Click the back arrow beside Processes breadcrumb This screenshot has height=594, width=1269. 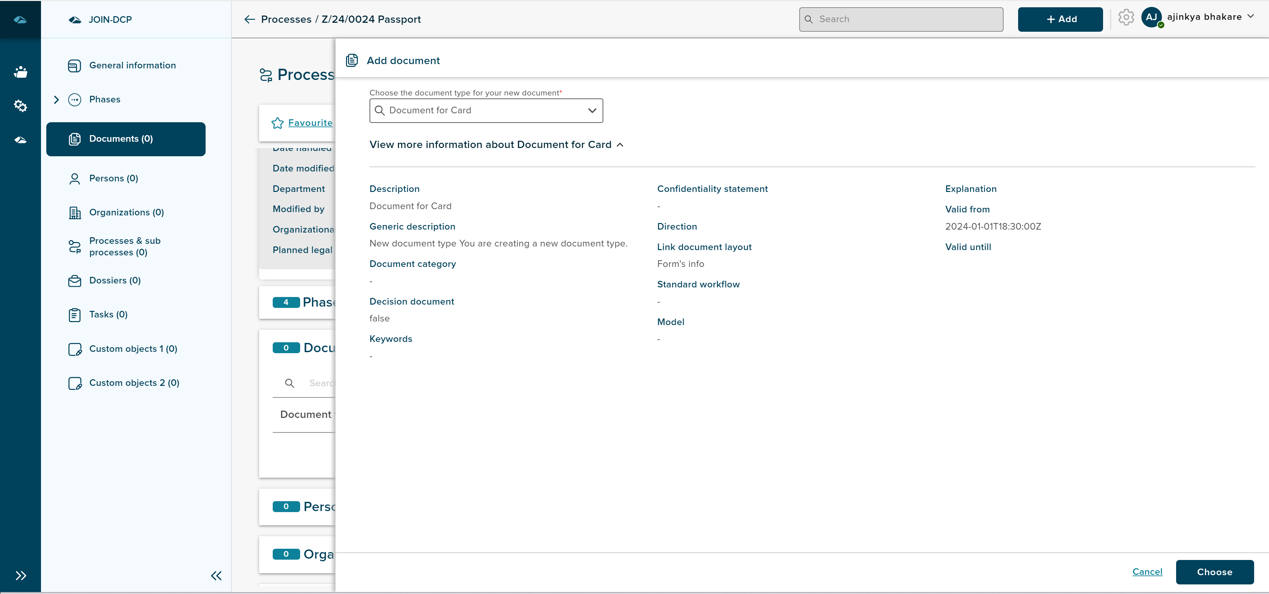point(250,19)
